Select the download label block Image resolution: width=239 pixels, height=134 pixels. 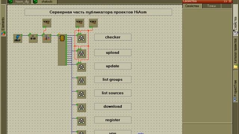click(x=113, y=106)
